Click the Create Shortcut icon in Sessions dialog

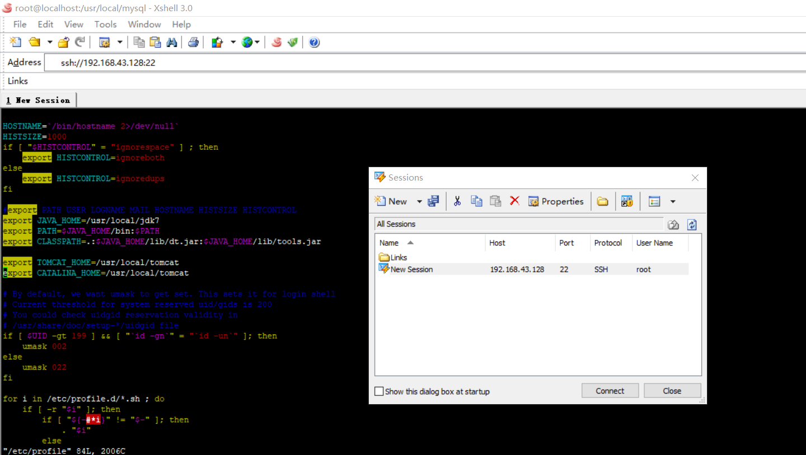pyautogui.click(x=627, y=201)
